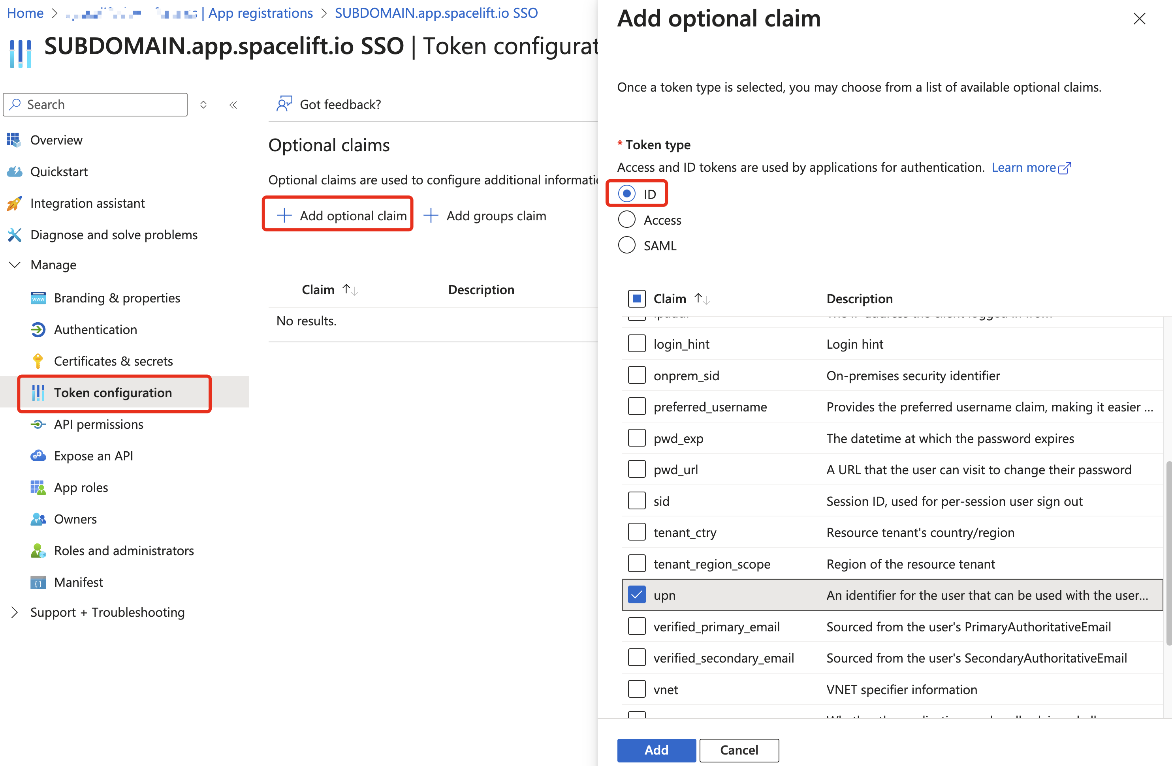Click the Got feedback icon
Viewport: 1172px width, 766px height.
[x=284, y=104]
